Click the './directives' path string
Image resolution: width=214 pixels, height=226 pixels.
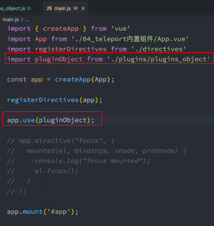point(158,49)
